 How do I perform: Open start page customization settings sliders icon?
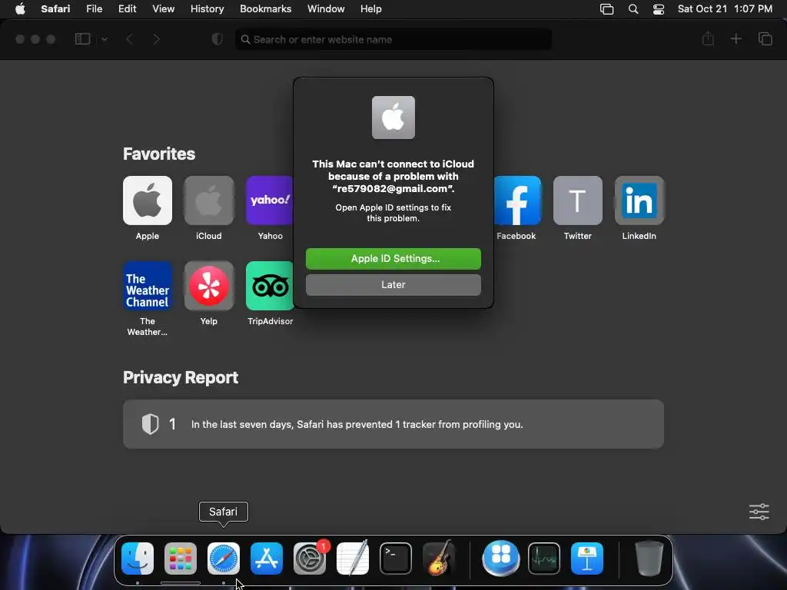[759, 512]
